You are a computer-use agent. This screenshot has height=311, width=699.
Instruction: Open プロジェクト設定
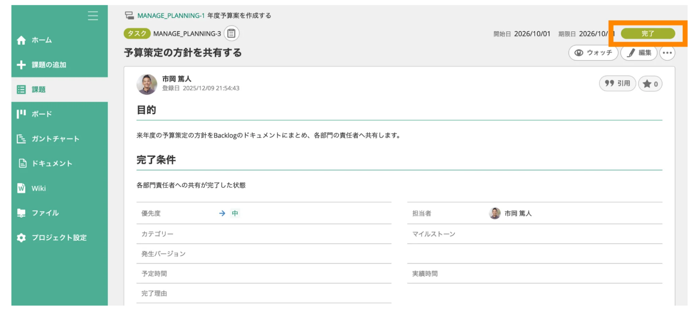pos(59,238)
